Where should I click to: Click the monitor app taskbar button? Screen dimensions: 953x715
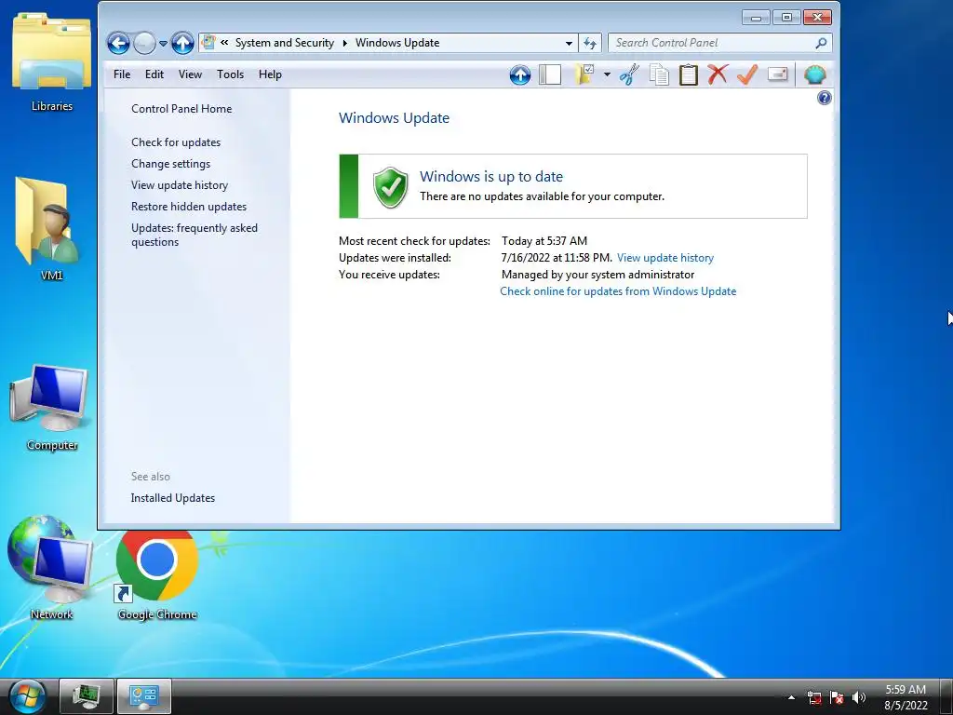(x=87, y=696)
